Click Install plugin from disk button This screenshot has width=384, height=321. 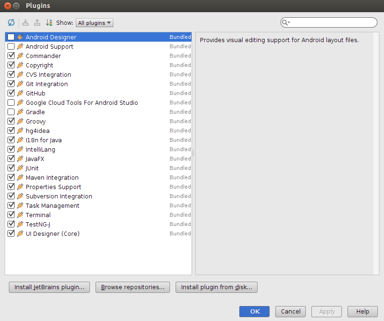tap(216, 287)
